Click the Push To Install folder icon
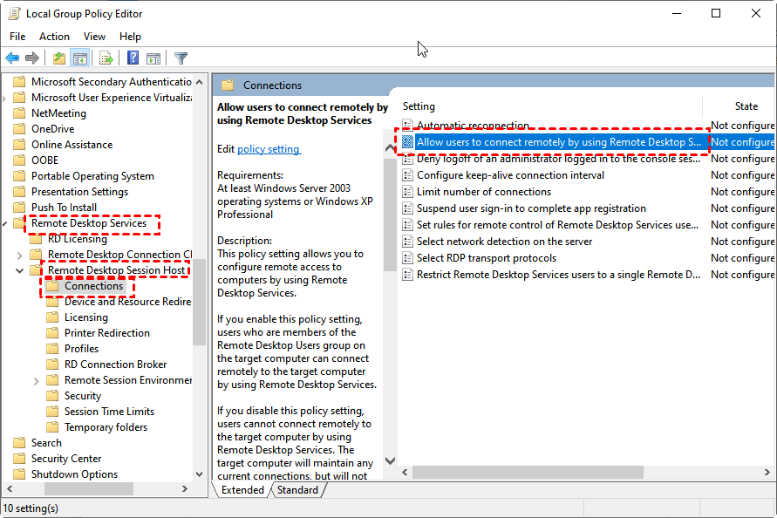Viewport: 777px width, 518px height. coord(19,208)
